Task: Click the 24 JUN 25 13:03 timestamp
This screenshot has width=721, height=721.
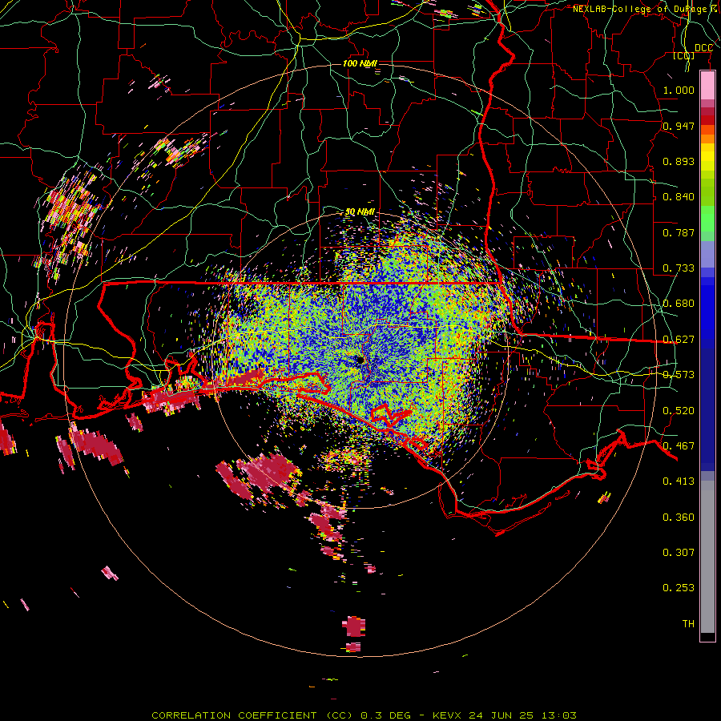Action: pos(522,715)
